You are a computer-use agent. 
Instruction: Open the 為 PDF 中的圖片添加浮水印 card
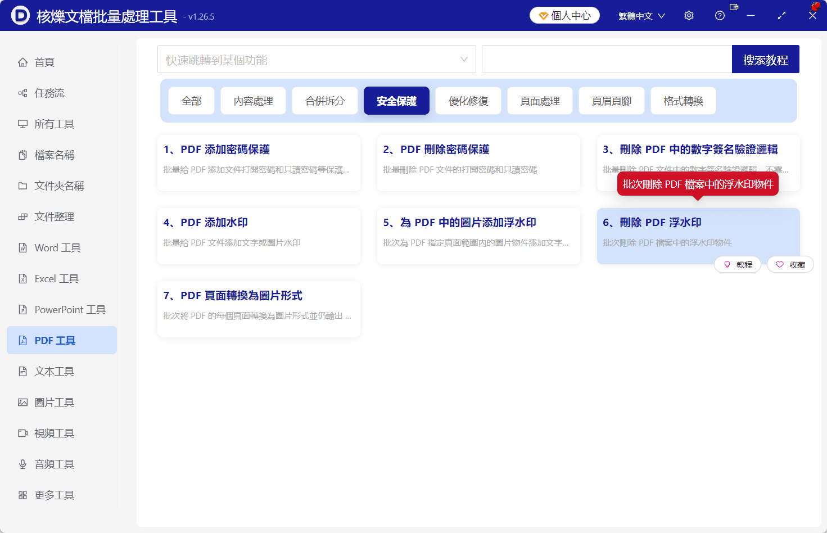pyautogui.click(x=478, y=236)
